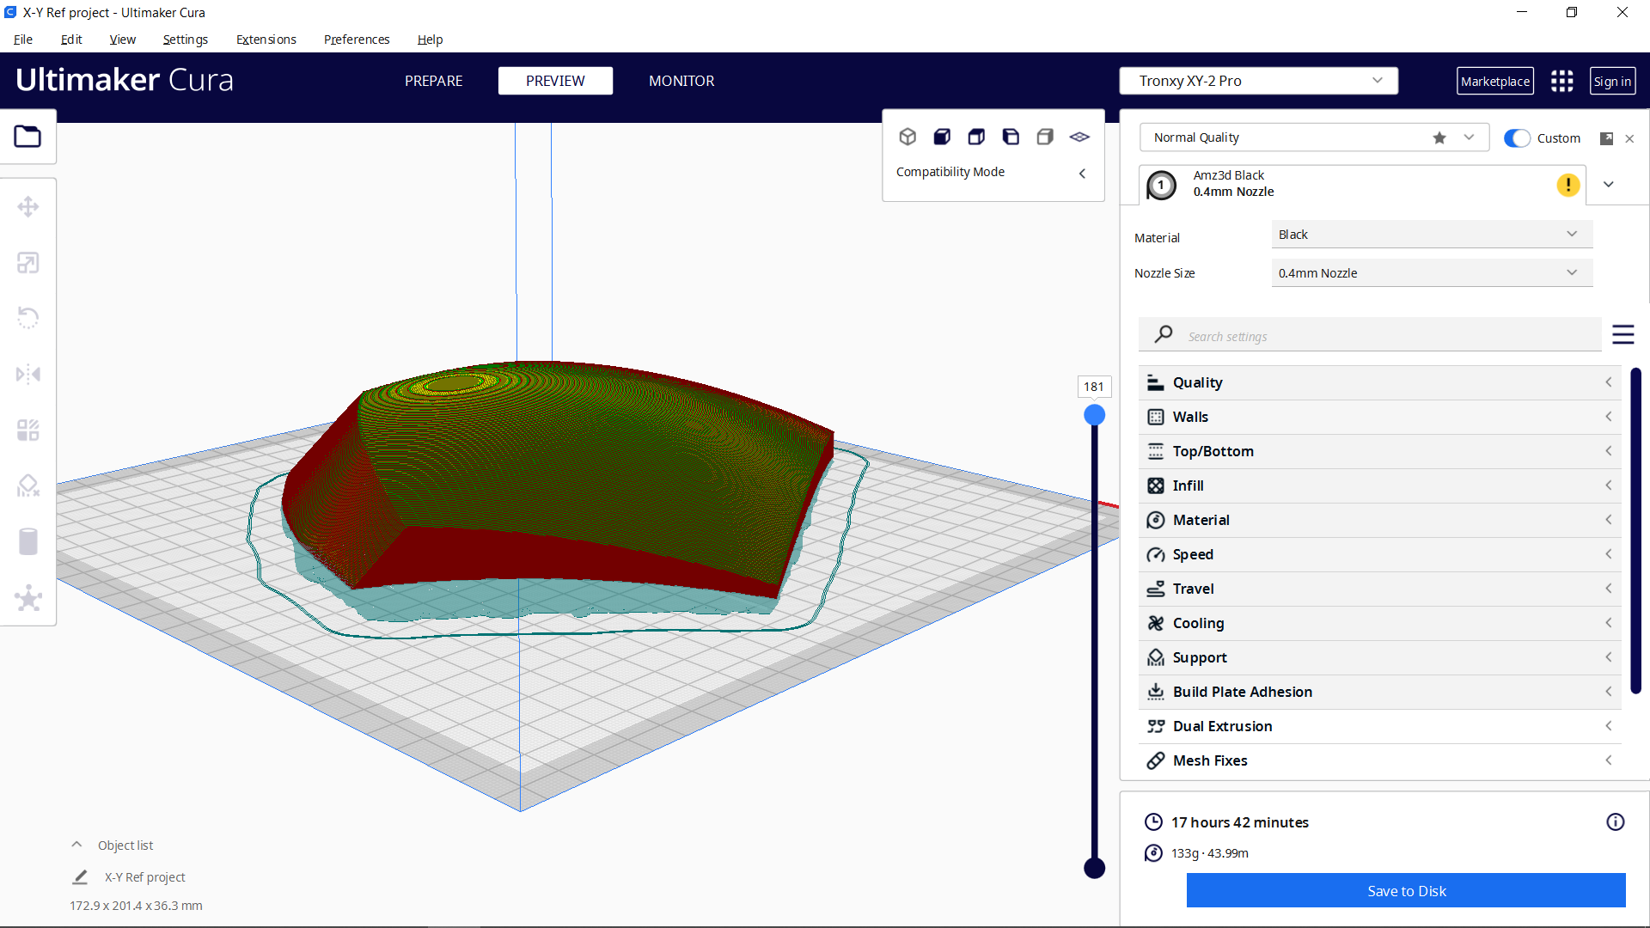
Task: Open the application switcher grid icon
Action: 1562,81
